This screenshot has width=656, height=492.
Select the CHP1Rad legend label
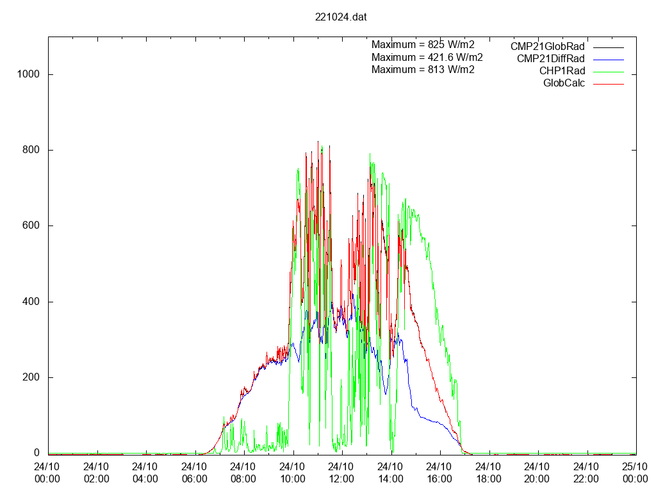(x=562, y=70)
